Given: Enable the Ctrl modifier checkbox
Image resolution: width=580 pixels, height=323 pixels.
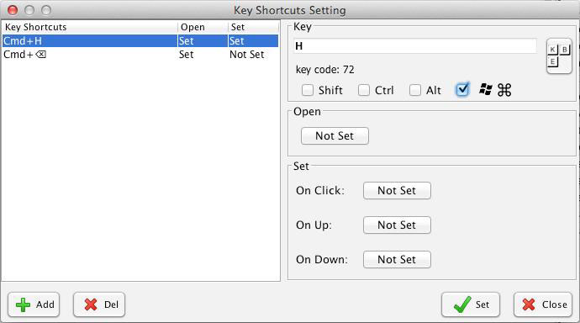Looking at the screenshot, I should [364, 90].
